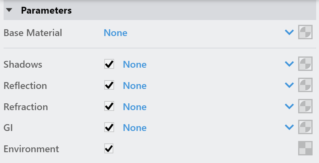Click the Shadows None link
This screenshot has width=319, height=163.
[x=135, y=64]
